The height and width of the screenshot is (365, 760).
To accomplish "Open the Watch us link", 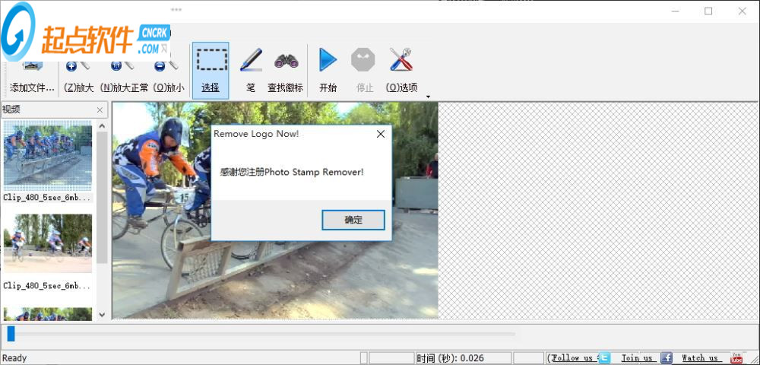I will (x=700, y=357).
